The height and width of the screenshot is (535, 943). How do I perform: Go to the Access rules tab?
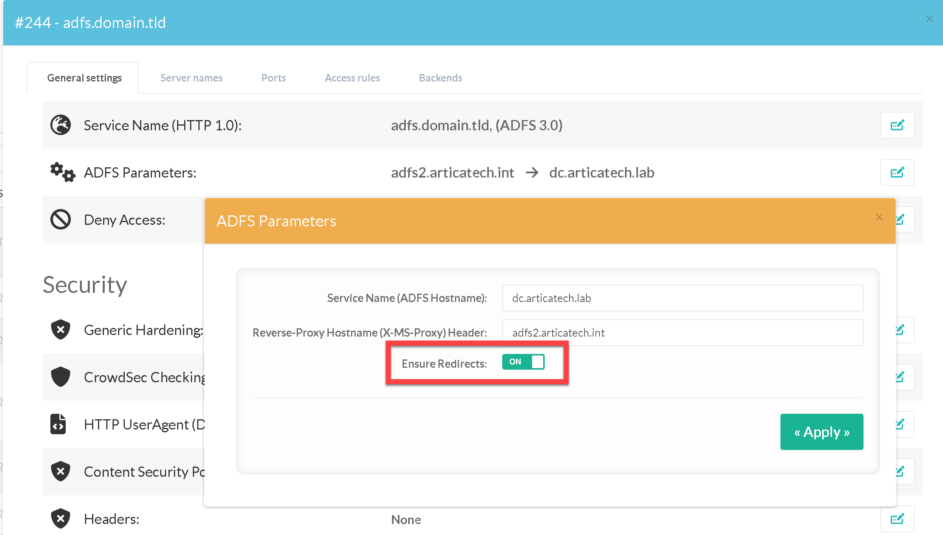[x=352, y=78]
